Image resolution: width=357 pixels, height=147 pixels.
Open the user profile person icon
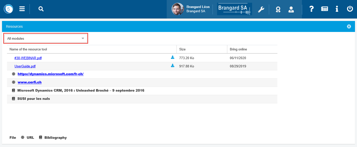[291, 9]
